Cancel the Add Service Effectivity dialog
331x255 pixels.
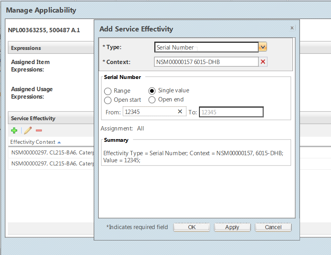273,227
